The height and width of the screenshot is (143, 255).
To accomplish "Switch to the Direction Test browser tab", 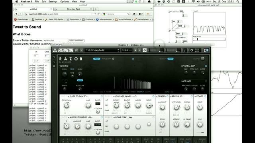I will (73, 9).
